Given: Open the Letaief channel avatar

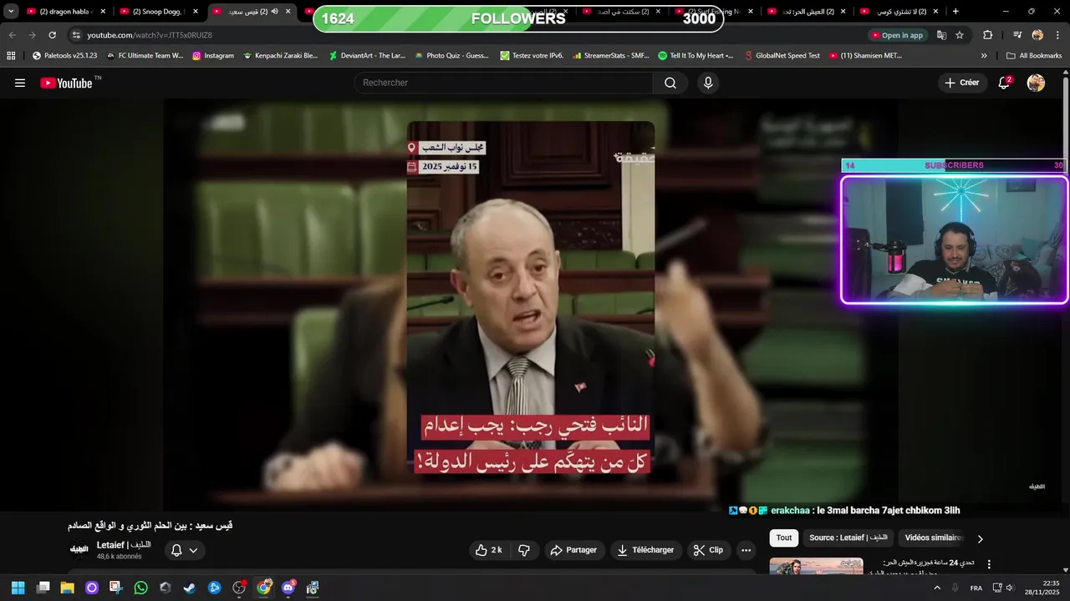Looking at the screenshot, I should click(79, 549).
